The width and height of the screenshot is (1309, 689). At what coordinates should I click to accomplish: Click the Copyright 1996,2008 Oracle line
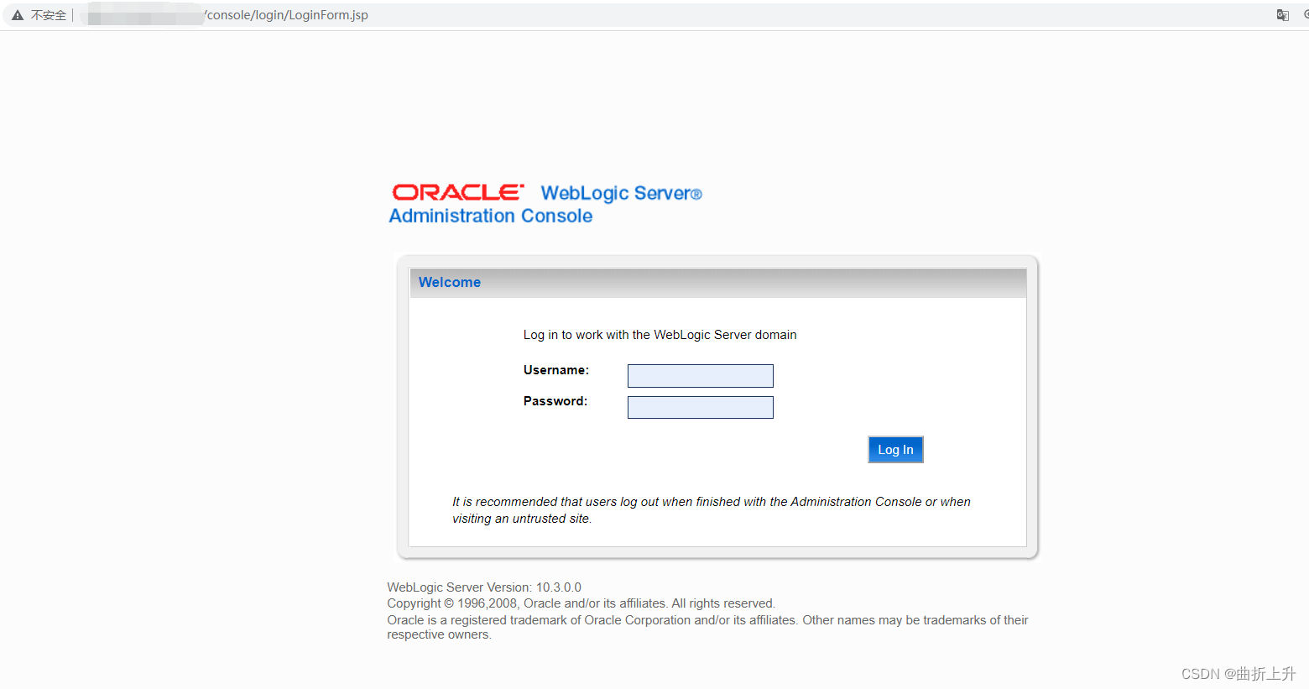(581, 603)
